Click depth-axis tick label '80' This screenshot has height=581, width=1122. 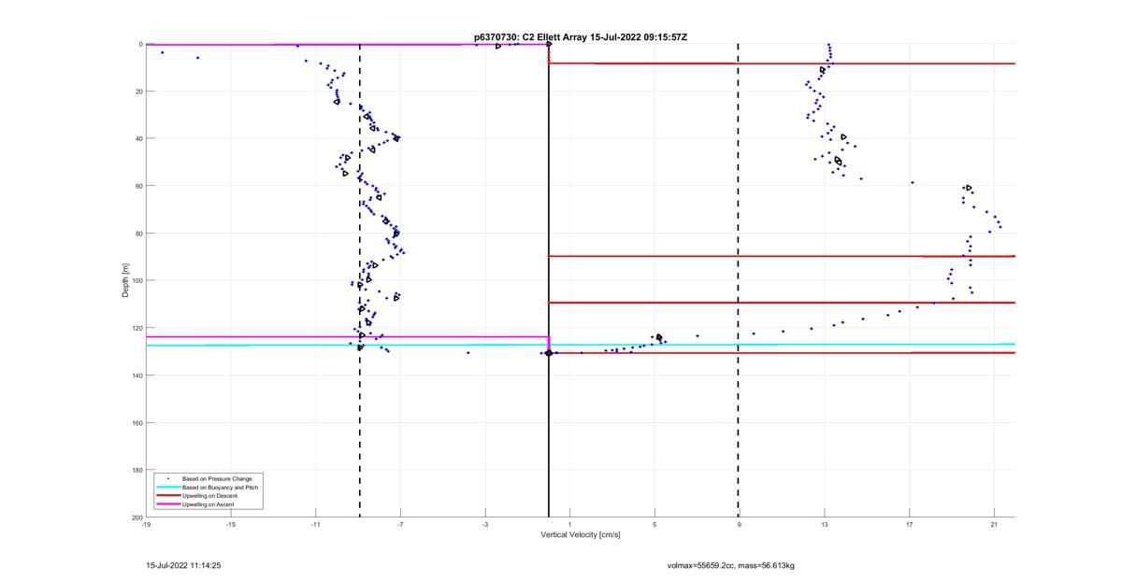tap(138, 234)
